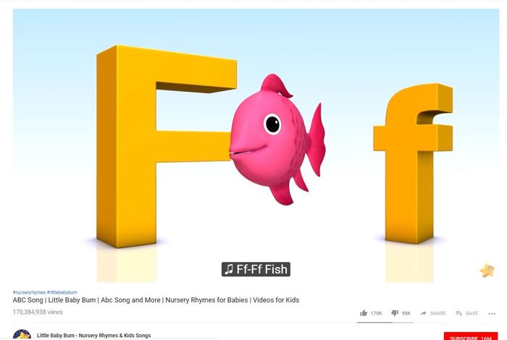The width and height of the screenshot is (507, 340).
Task: Click the pink fish in the video
Action: pos(277,140)
